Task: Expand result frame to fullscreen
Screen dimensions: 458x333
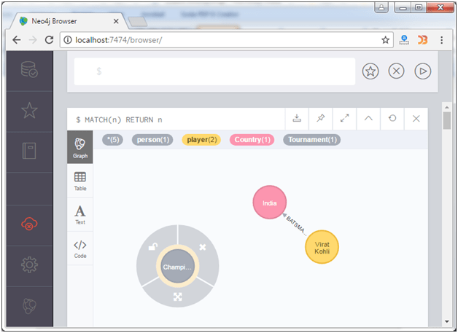Action: (x=345, y=119)
